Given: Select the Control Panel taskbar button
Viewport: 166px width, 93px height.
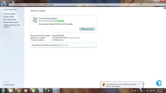Looking at the screenshot, I should (x=56, y=91).
